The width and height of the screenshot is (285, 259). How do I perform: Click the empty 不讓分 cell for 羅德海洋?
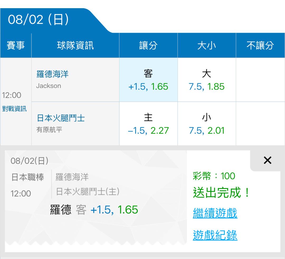coord(260,80)
